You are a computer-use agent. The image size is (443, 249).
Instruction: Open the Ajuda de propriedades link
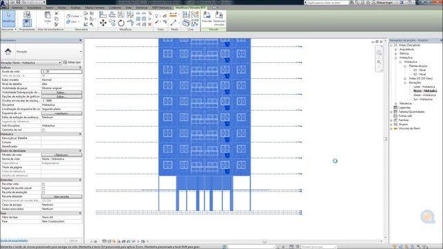click(x=14, y=241)
